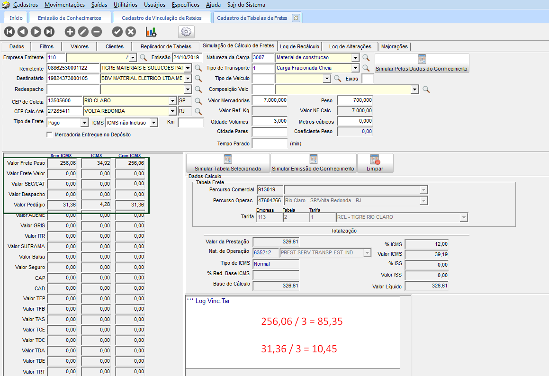Expand the Tipo de Frete dropdown
549x376 pixels.
pos(84,123)
